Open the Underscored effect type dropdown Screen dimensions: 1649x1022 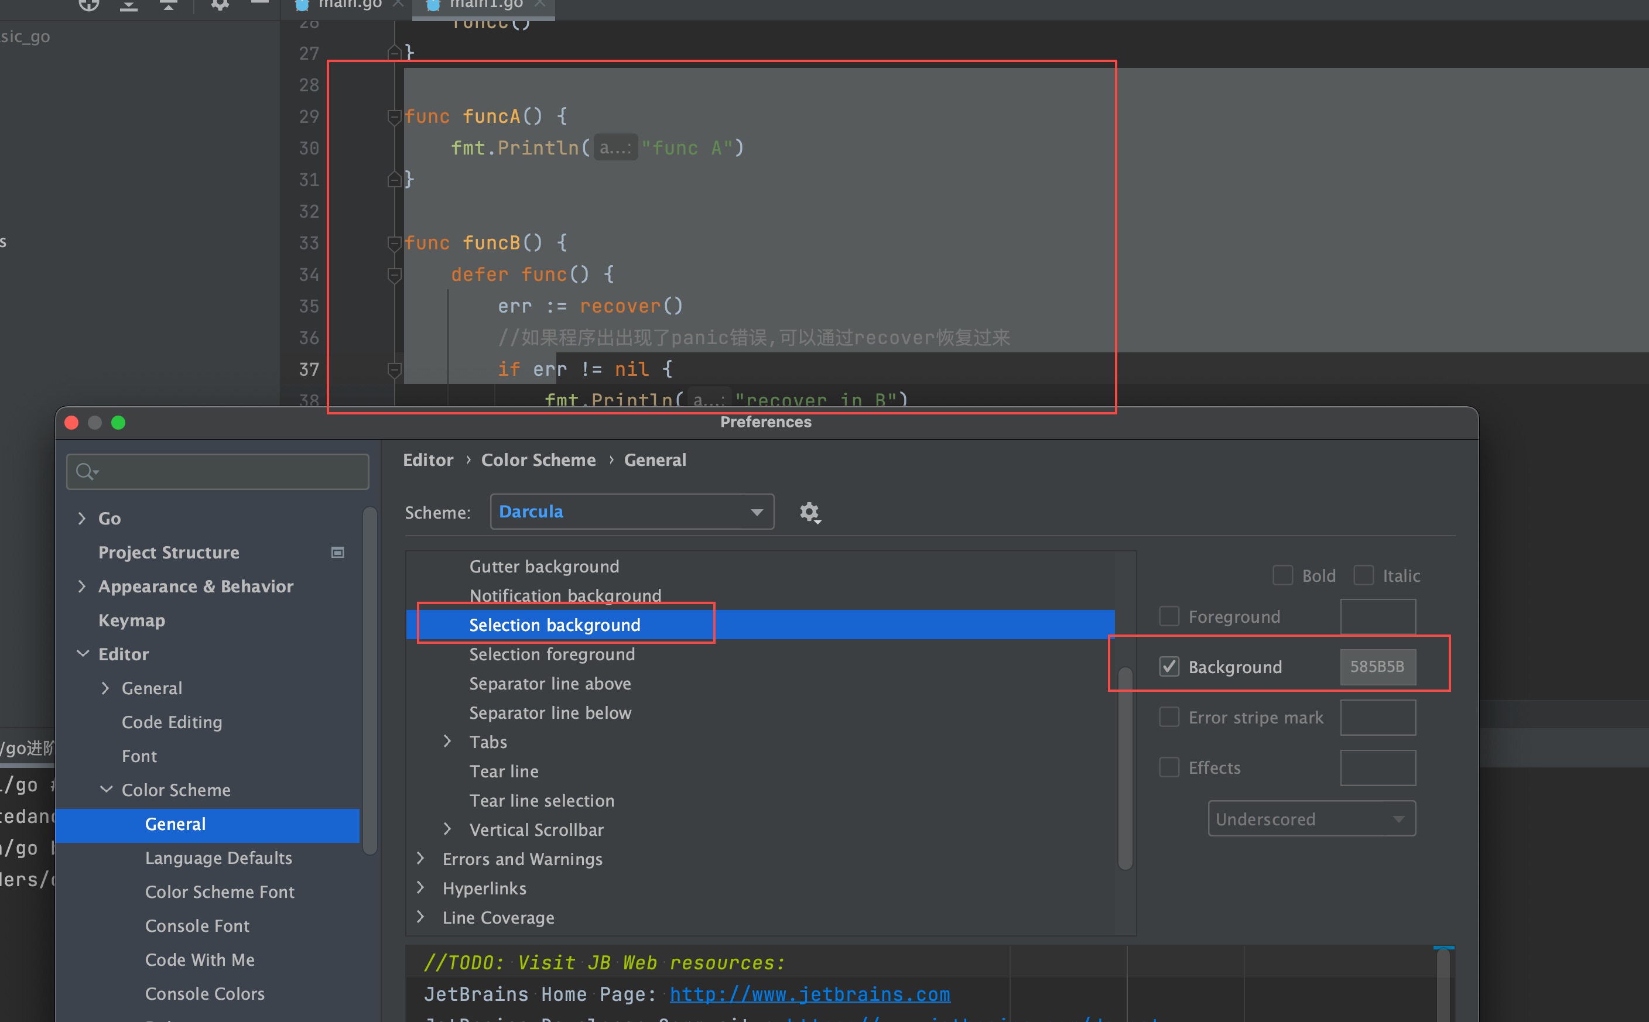pyautogui.click(x=1312, y=818)
